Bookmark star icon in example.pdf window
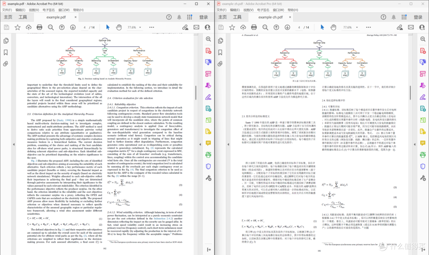Image resolution: width=429 pixels, height=255 pixels. (x=17, y=27)
